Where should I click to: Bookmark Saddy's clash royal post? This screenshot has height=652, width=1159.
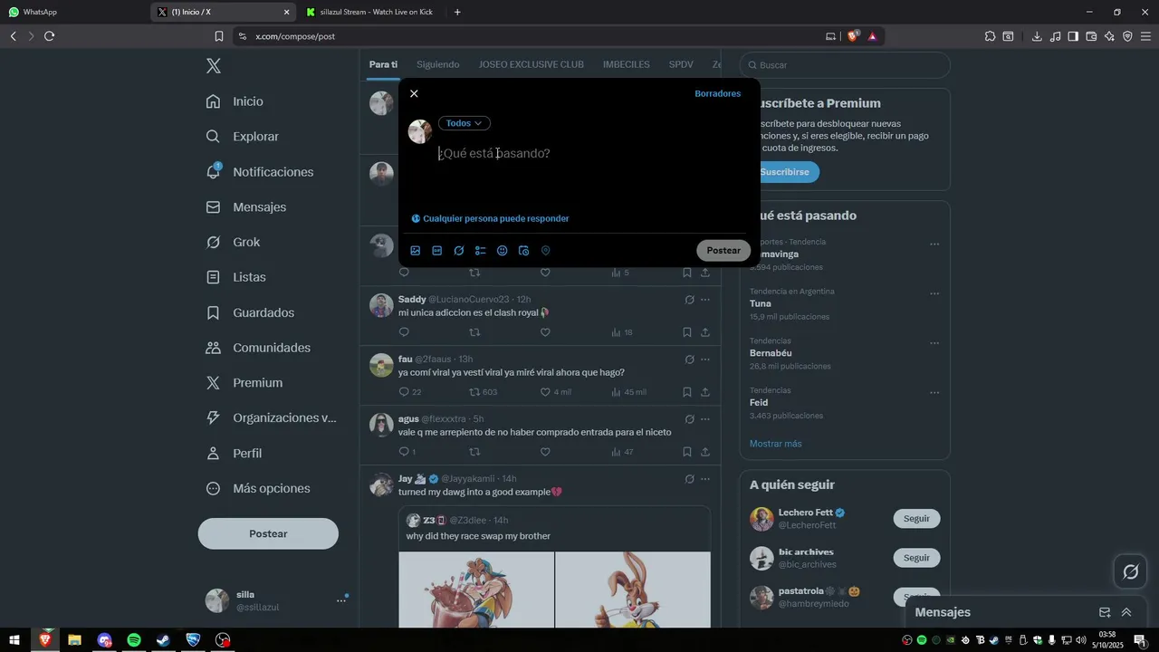(687, 332)
